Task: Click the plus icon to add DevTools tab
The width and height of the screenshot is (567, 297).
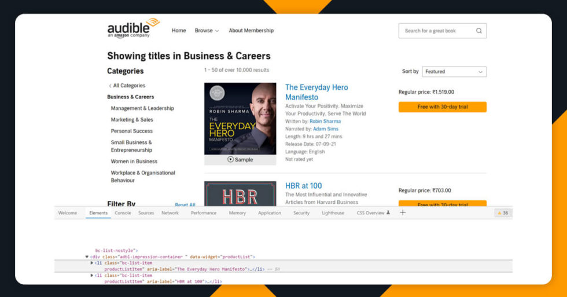Action: [x=403, y=212]
